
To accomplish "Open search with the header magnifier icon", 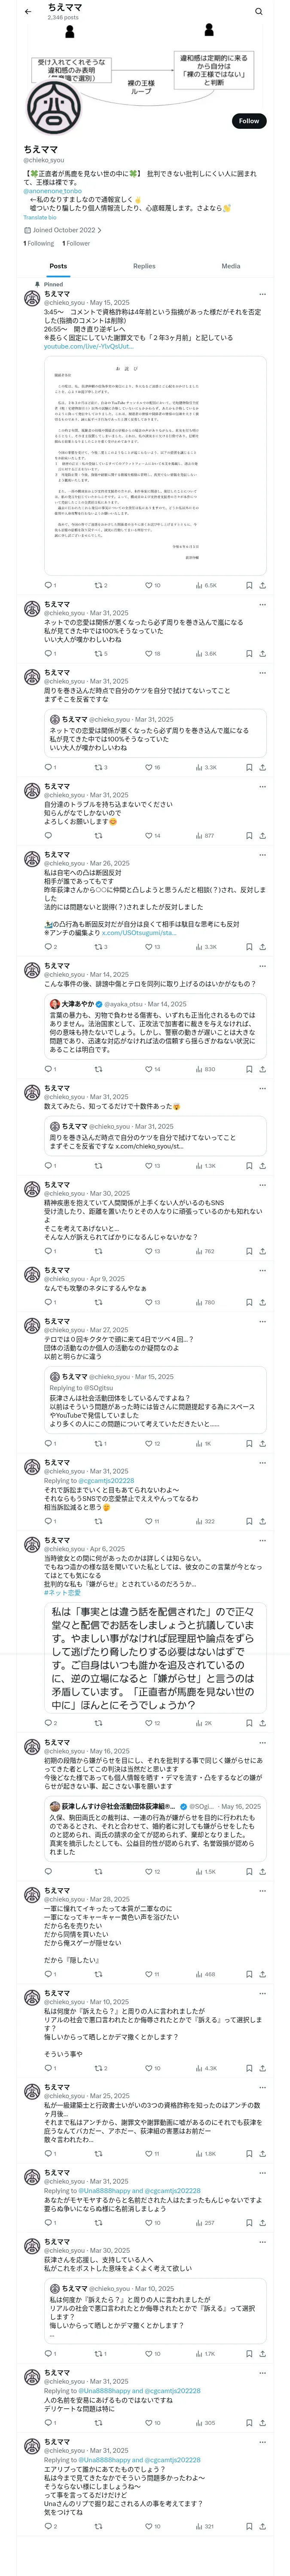I will click(258, 12).
